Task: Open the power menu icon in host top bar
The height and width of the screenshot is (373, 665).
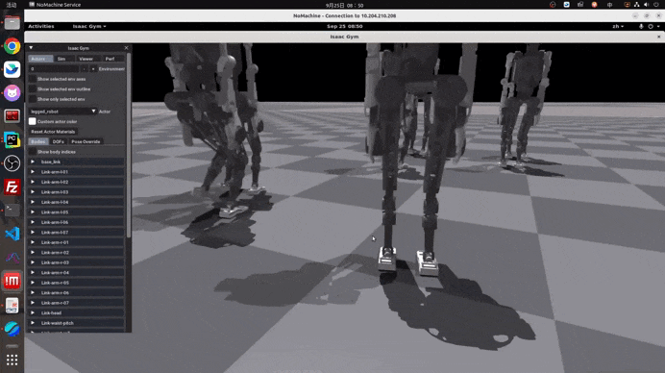Action: tap(656, 5)
